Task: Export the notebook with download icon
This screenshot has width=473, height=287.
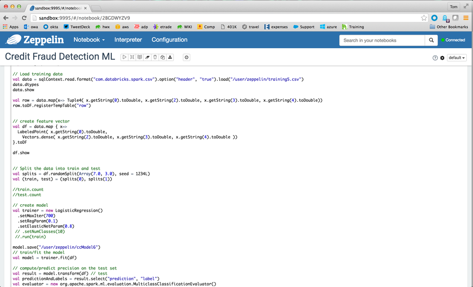Action: click(170, 57)
